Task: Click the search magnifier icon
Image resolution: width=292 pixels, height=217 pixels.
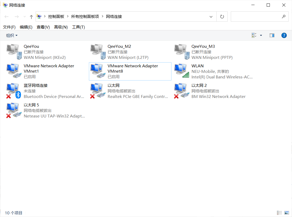Action: click(284, 17)
